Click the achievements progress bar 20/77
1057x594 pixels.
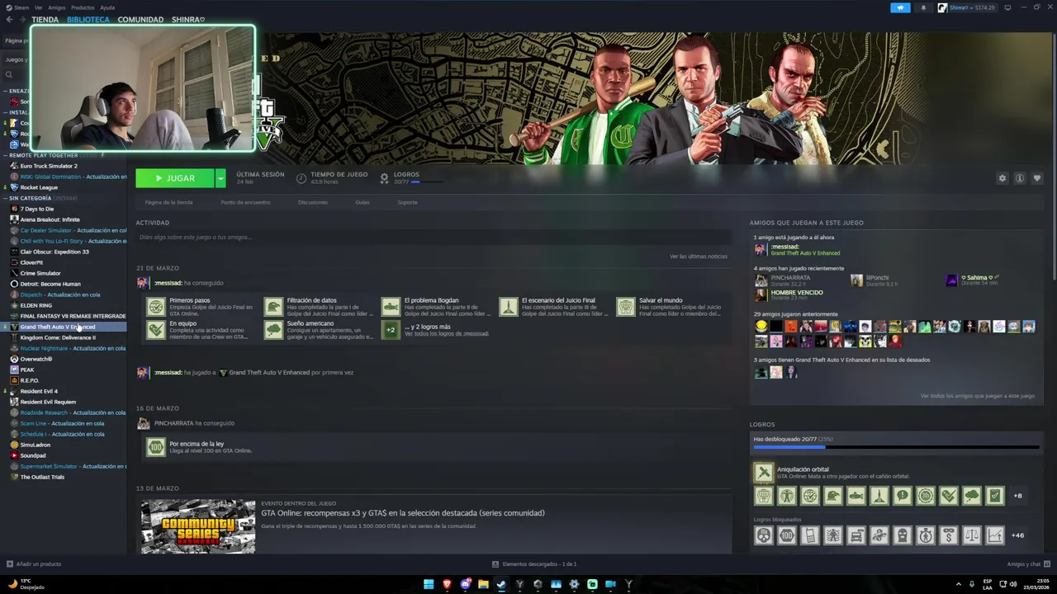point(896,447)
